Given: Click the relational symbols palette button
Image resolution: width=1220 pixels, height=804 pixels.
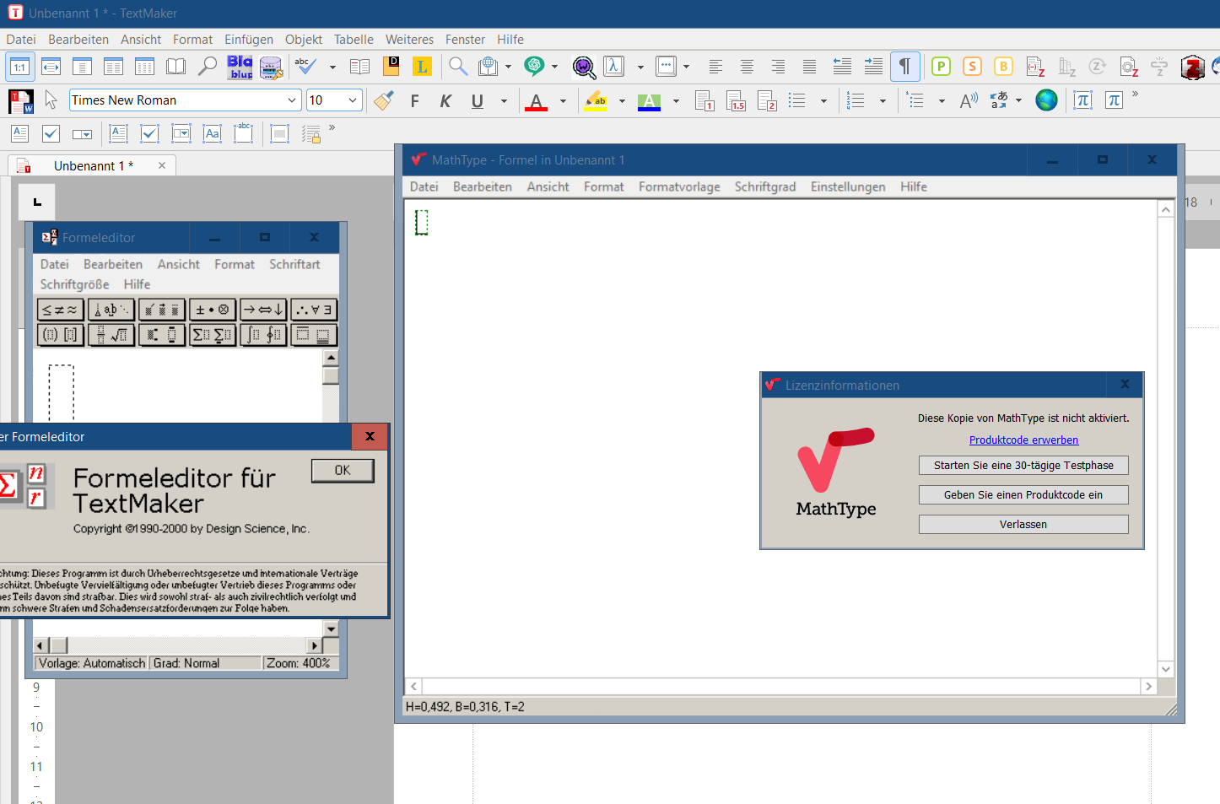Looking at the screenshot, I should coord(60,310).
